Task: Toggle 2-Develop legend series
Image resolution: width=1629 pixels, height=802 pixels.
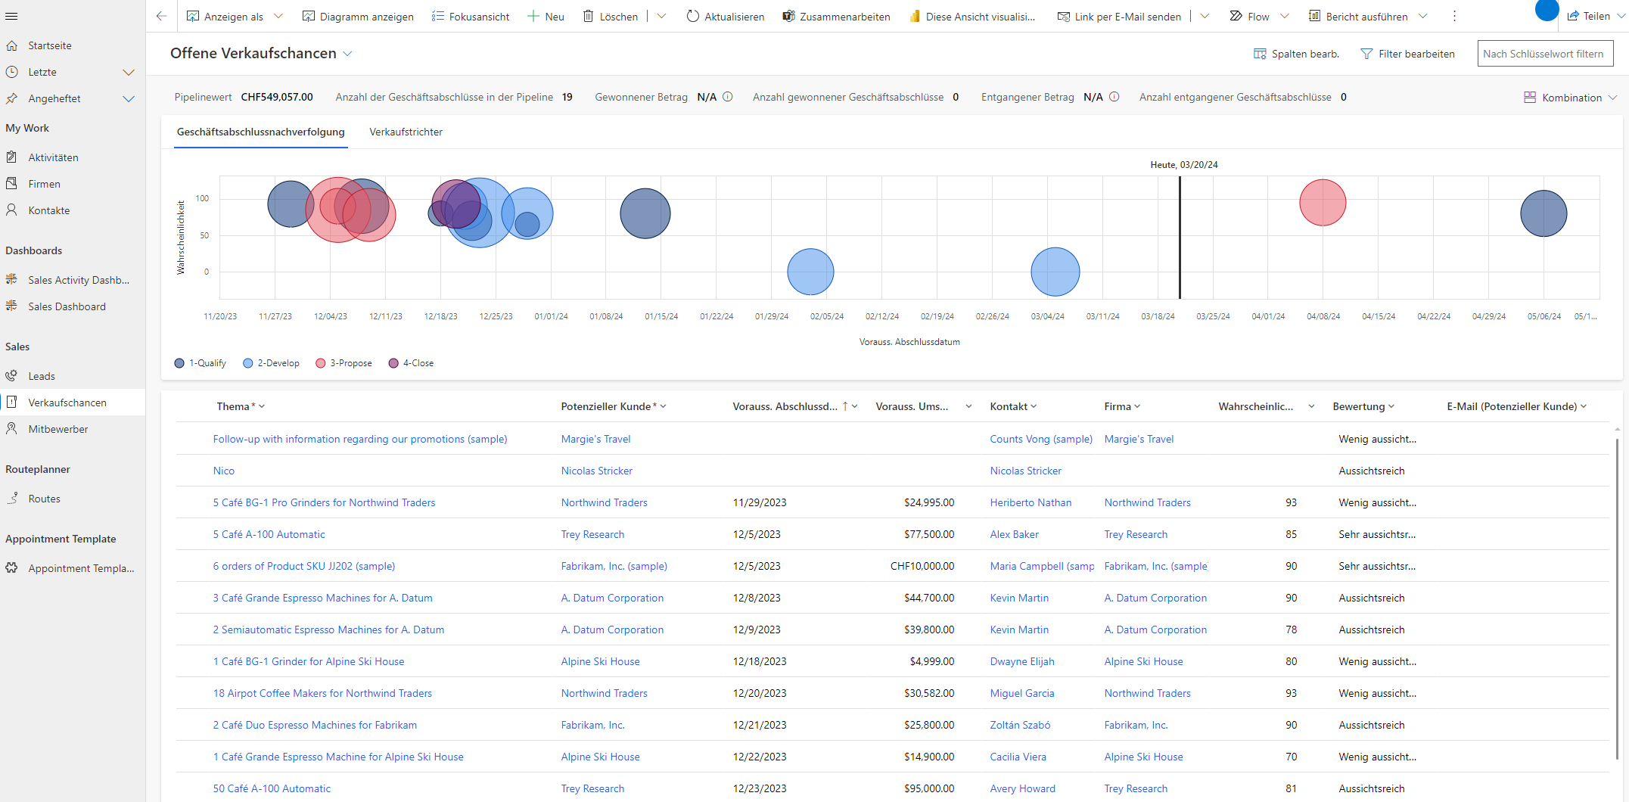Action: tap(271, 363)
